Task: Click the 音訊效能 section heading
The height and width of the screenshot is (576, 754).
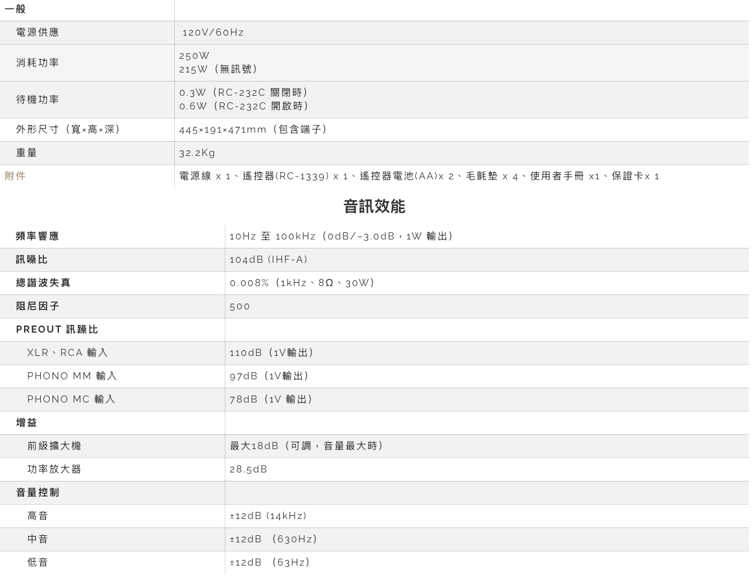Action: coord(374,206)
